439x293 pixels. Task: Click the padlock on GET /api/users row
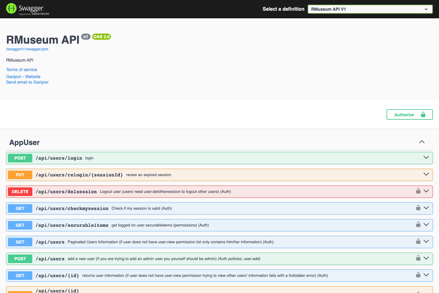click(x=418, y=241)
